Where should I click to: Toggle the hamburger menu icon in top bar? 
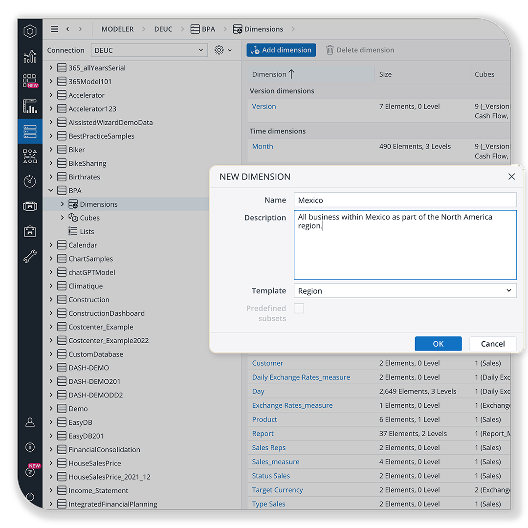click(55, 29)
